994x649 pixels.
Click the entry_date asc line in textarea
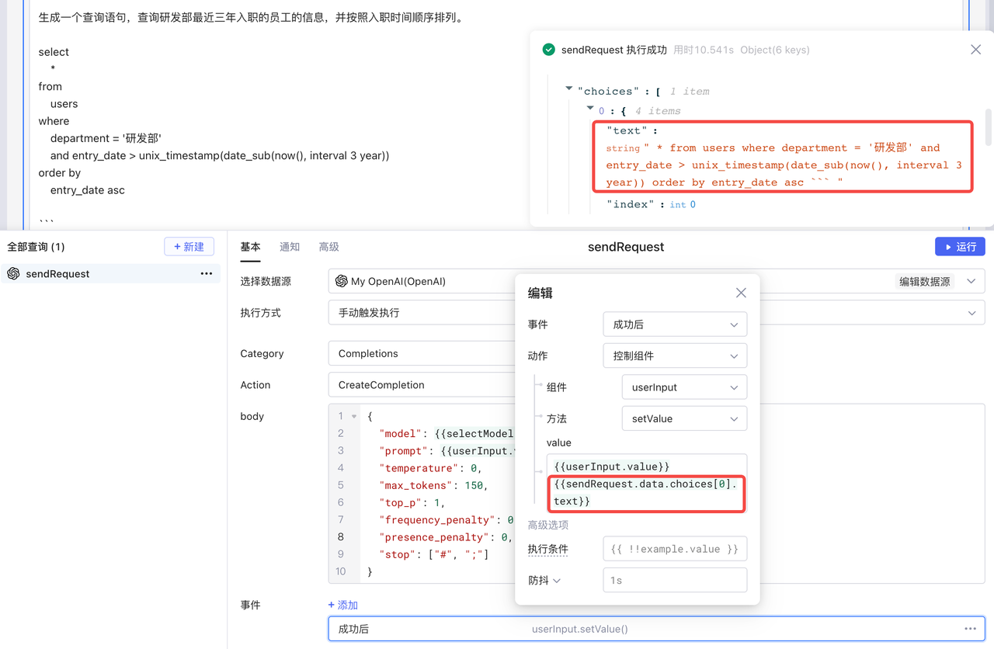tap(88, 190)
